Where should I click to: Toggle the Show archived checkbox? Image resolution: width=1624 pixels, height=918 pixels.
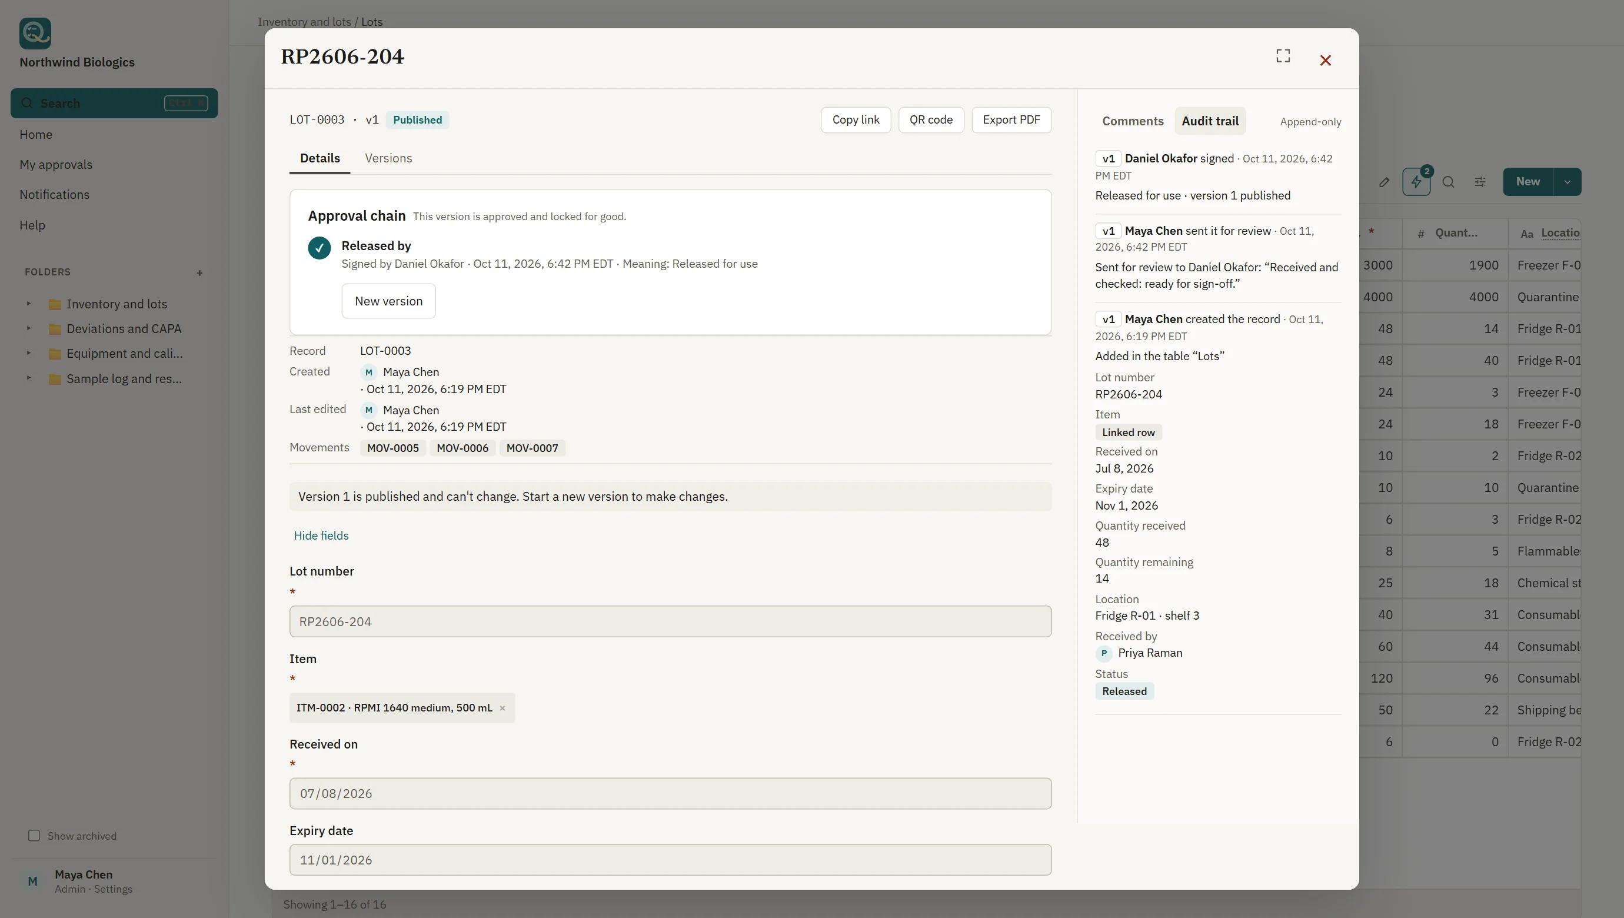click(34, 836)
